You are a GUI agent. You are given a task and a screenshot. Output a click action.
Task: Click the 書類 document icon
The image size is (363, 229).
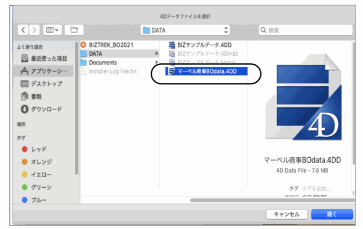point(24,96)
